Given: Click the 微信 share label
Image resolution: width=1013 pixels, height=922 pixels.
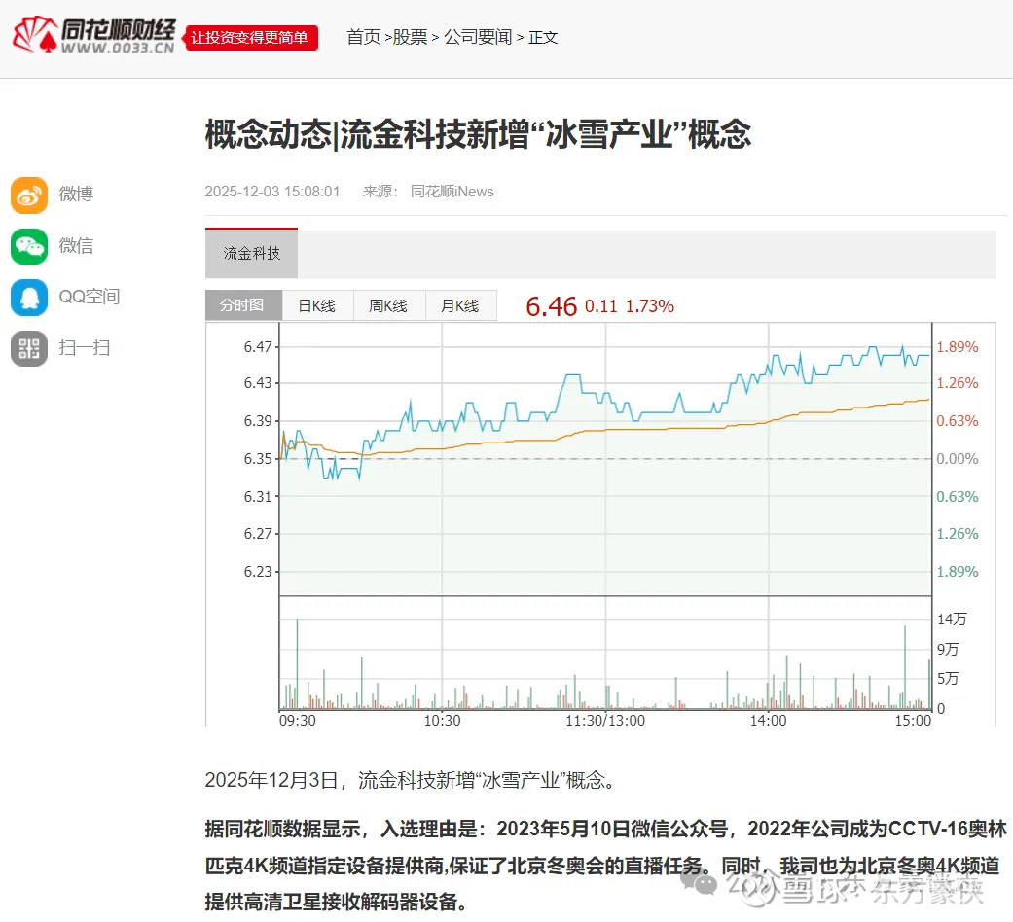Looking at the screenshot, I should [x=76, y=245].
